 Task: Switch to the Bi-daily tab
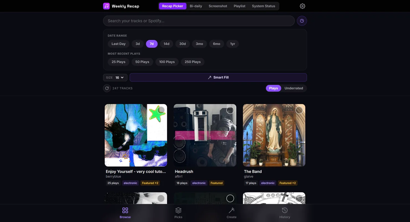196,6
